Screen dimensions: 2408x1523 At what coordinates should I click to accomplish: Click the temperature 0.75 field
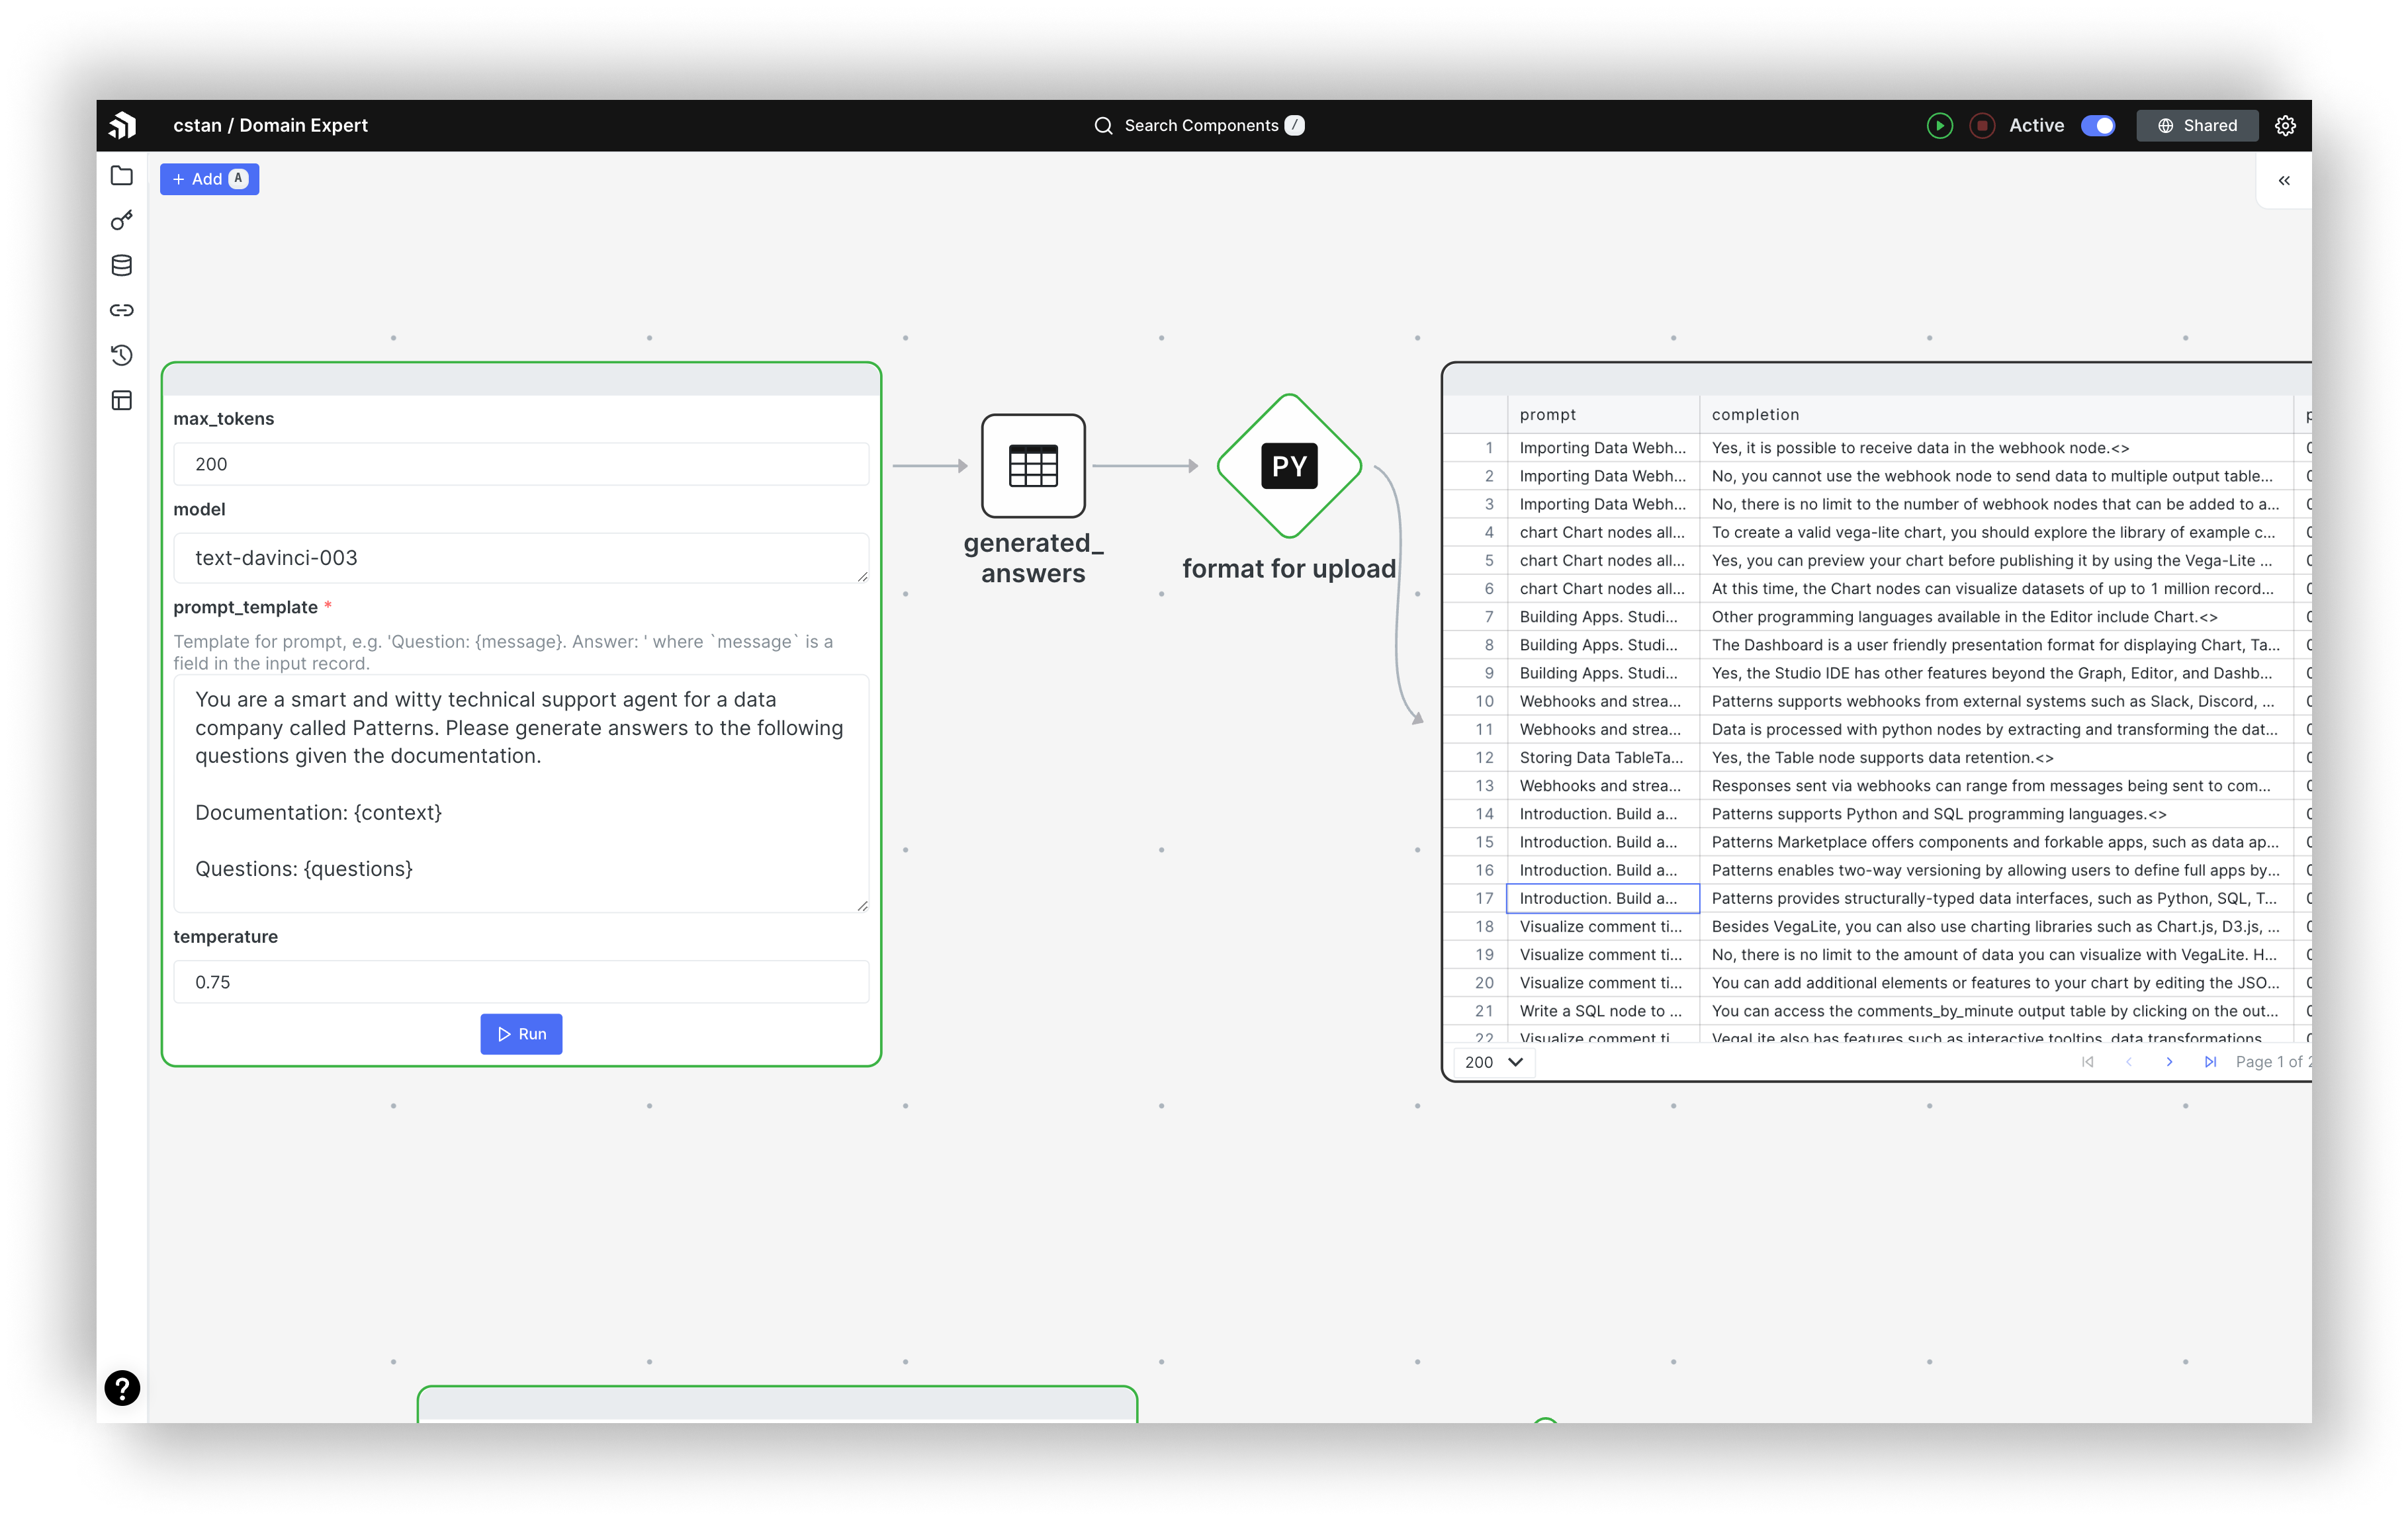(521, 981)
